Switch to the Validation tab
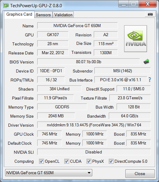 [63, 15]
